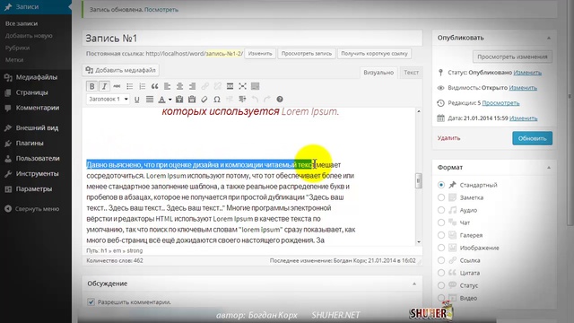Select the Галерея post format

pyautogui.click(x=441, y=235)
